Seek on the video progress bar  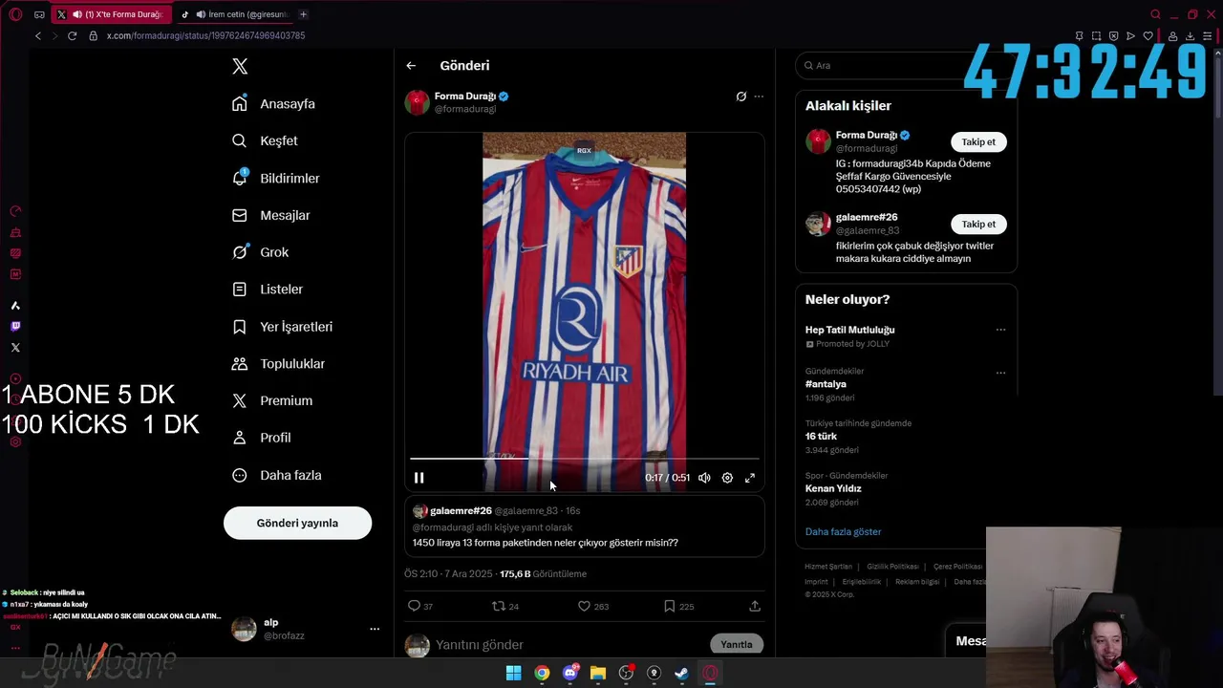584,459
